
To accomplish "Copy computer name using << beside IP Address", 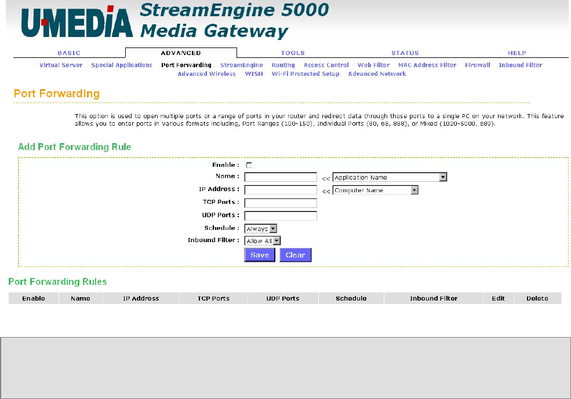I will coord(326,191).
